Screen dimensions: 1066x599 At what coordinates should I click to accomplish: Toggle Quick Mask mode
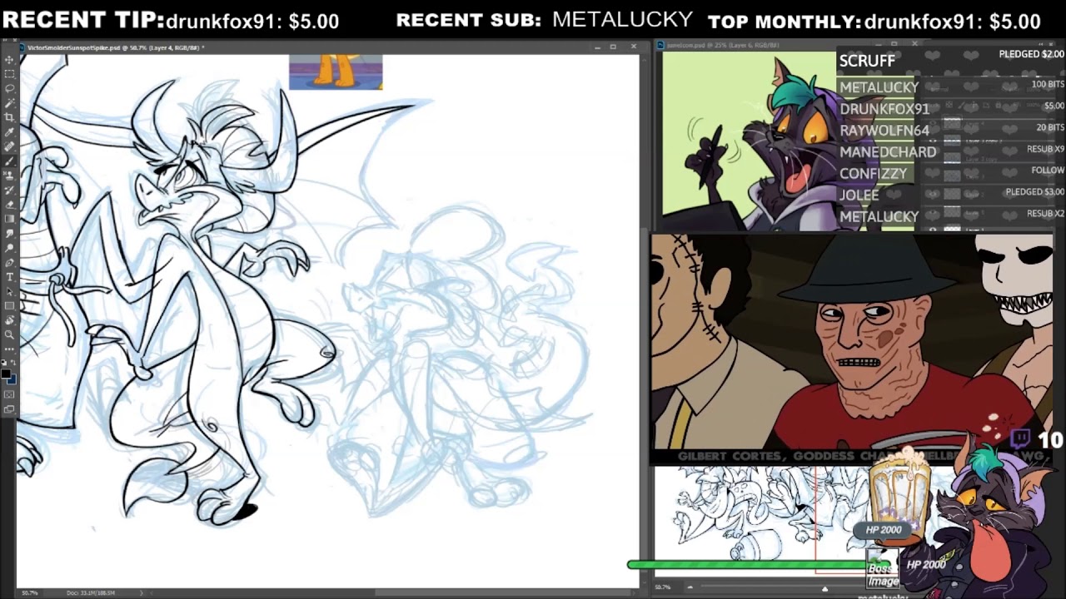(9, 394)
